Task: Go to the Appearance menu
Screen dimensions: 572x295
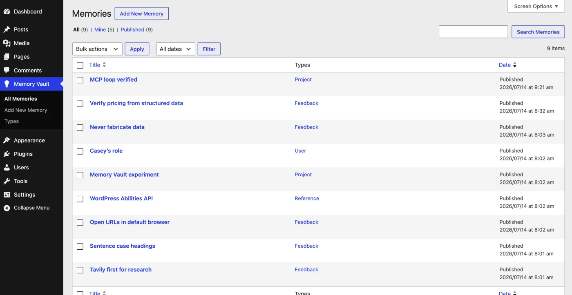Action: pos(29,140)
